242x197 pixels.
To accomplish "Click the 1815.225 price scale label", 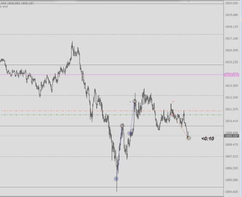I will [x=231, y=62].
